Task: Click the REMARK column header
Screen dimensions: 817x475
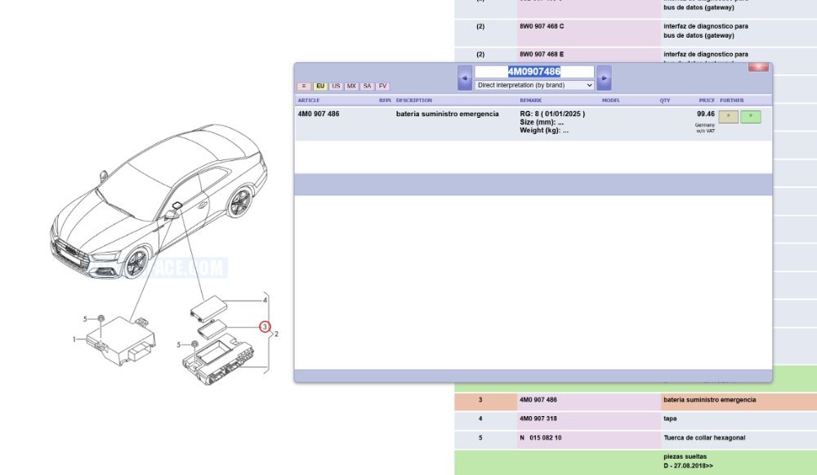Action: click(530, 100)
